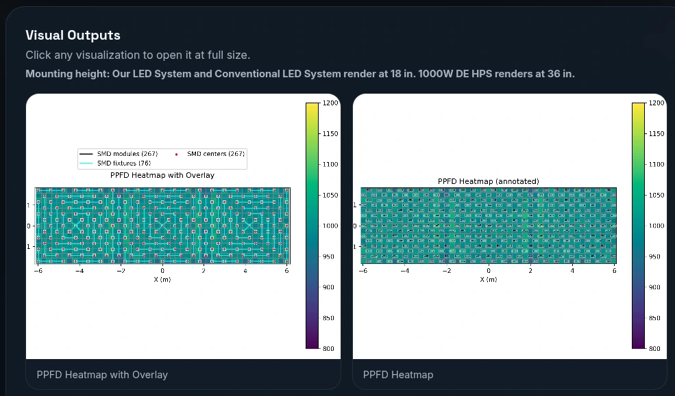Viewport: 675px width, 396px height.
Task: Click the "Click any visualization" instruction text
Action: point(138,55)
